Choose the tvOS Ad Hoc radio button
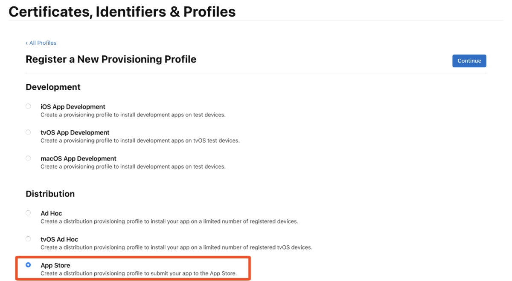The height and width of the screenshot is (281, 512). pos(28,239)
